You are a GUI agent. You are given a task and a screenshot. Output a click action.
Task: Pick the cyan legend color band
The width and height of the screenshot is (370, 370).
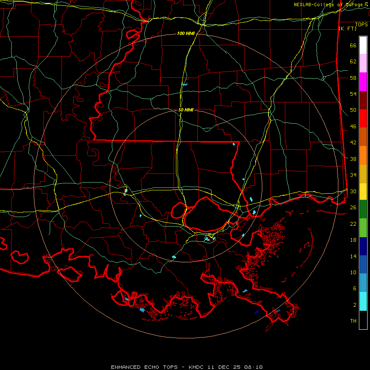[363, 301]
